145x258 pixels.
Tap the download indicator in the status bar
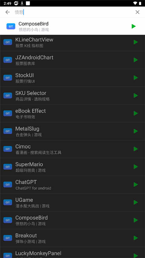pyautogui.click(x=22, y=3)
